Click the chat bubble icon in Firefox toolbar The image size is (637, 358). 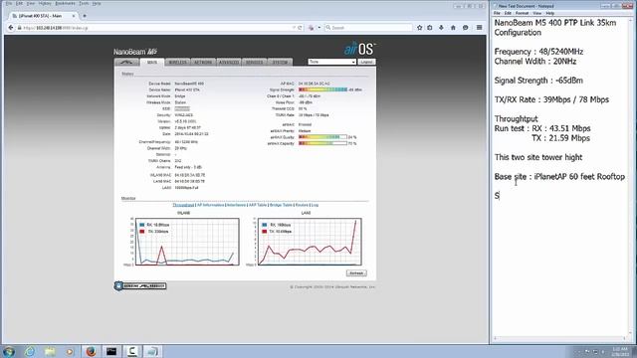click(x=466, y=28)
